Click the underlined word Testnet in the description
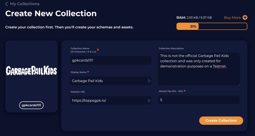255x136 pixels. click(x=219, y=66)
